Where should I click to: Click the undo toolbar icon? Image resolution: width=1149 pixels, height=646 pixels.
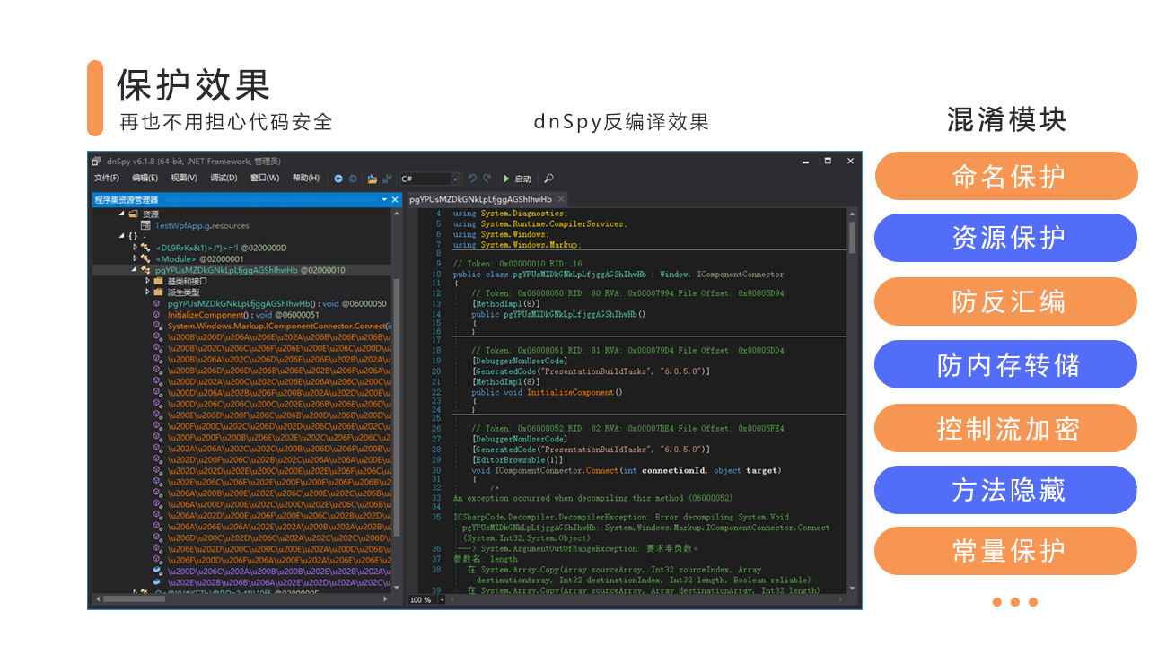click(x=472, y=179)
